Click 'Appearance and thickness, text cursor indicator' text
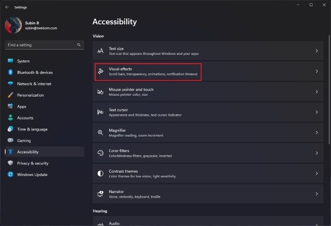This screenshot has width=331, height=226. click(145, 115)
